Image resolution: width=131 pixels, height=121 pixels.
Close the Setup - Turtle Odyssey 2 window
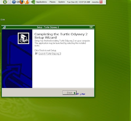pos(91,27)
